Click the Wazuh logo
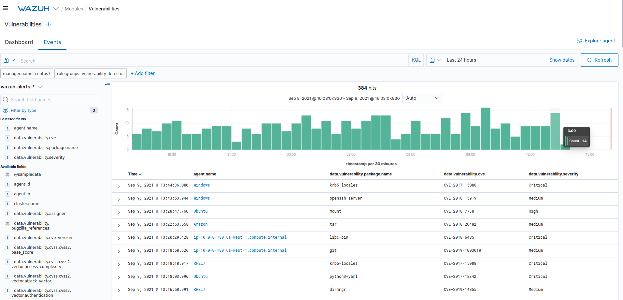 pos(34,8)
